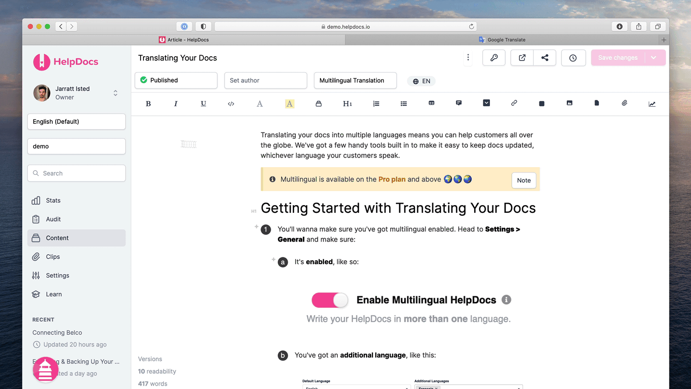Screen dimensions: 691x389
Task: Click the sidebar Search field
Action: point(76,173)
